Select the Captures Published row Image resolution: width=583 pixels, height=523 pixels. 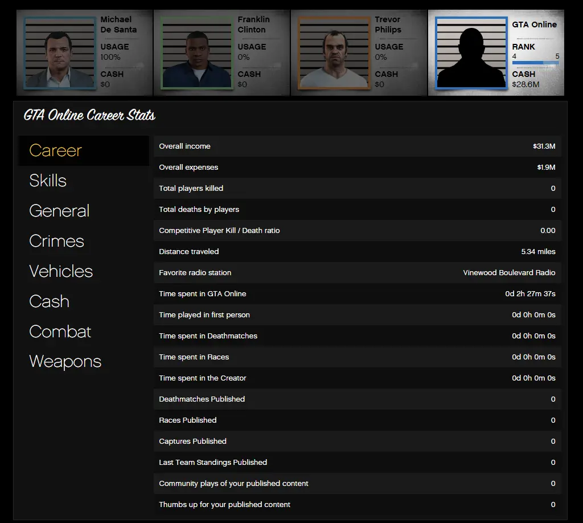(358, 441)
